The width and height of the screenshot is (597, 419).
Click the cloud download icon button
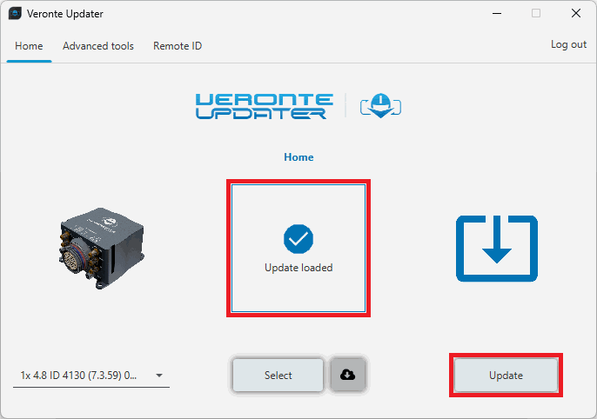coord(348,375)
